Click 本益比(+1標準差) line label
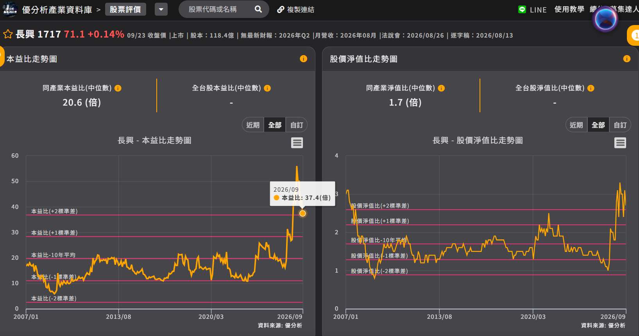Screen dimensions: 639x336 pyautogui.click(x=54, y=233)
